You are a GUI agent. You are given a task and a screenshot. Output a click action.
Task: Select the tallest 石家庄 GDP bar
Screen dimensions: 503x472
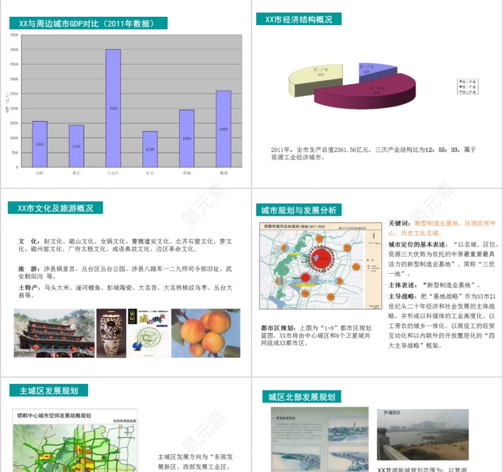(114, 109)
